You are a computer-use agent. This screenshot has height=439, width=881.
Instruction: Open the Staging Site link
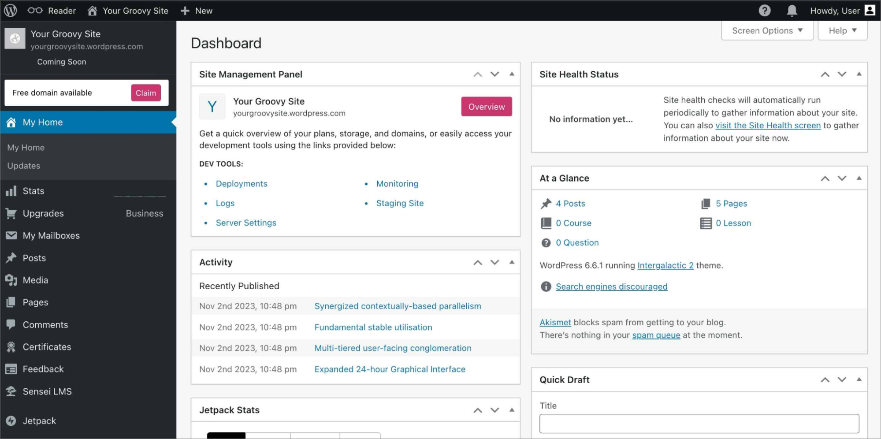tap(400, 203)
